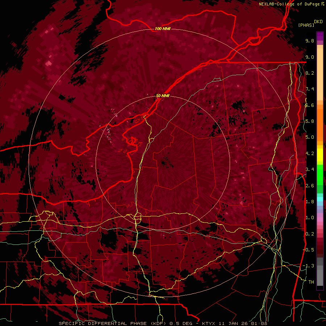The image size is (326, 326).
Task: Pick the purple band at top of color scale
Action: [320, 36]
